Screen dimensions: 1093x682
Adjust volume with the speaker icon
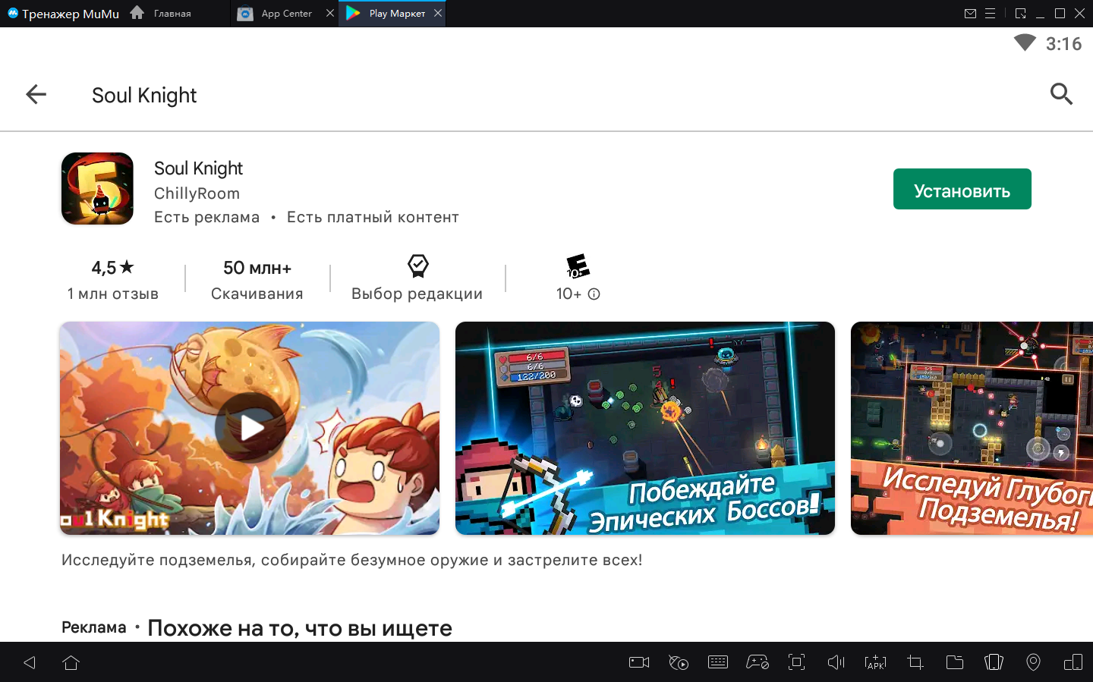[836, 662]
